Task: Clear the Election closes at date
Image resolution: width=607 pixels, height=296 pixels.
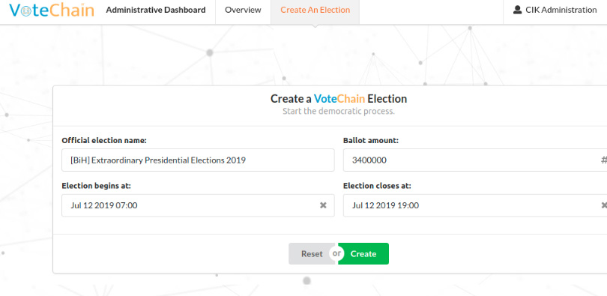Action: click(604, 205)
